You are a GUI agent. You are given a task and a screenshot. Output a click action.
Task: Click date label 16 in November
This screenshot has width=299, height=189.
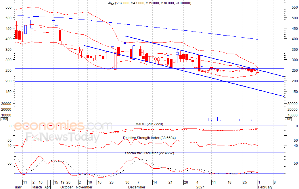pos(99,182)
